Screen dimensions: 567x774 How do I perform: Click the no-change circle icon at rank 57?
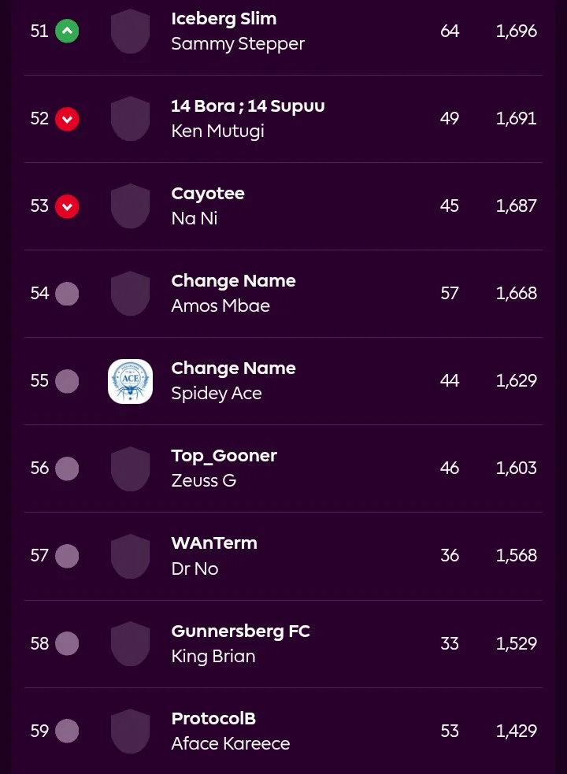coord(67,557)
